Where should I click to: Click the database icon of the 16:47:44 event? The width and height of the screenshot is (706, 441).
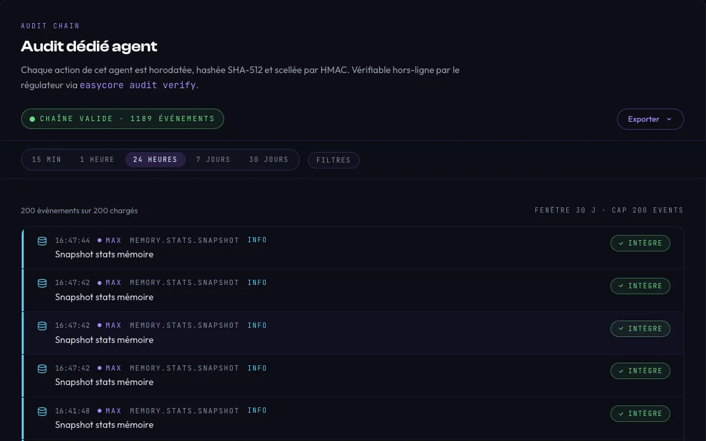[42, 241]
